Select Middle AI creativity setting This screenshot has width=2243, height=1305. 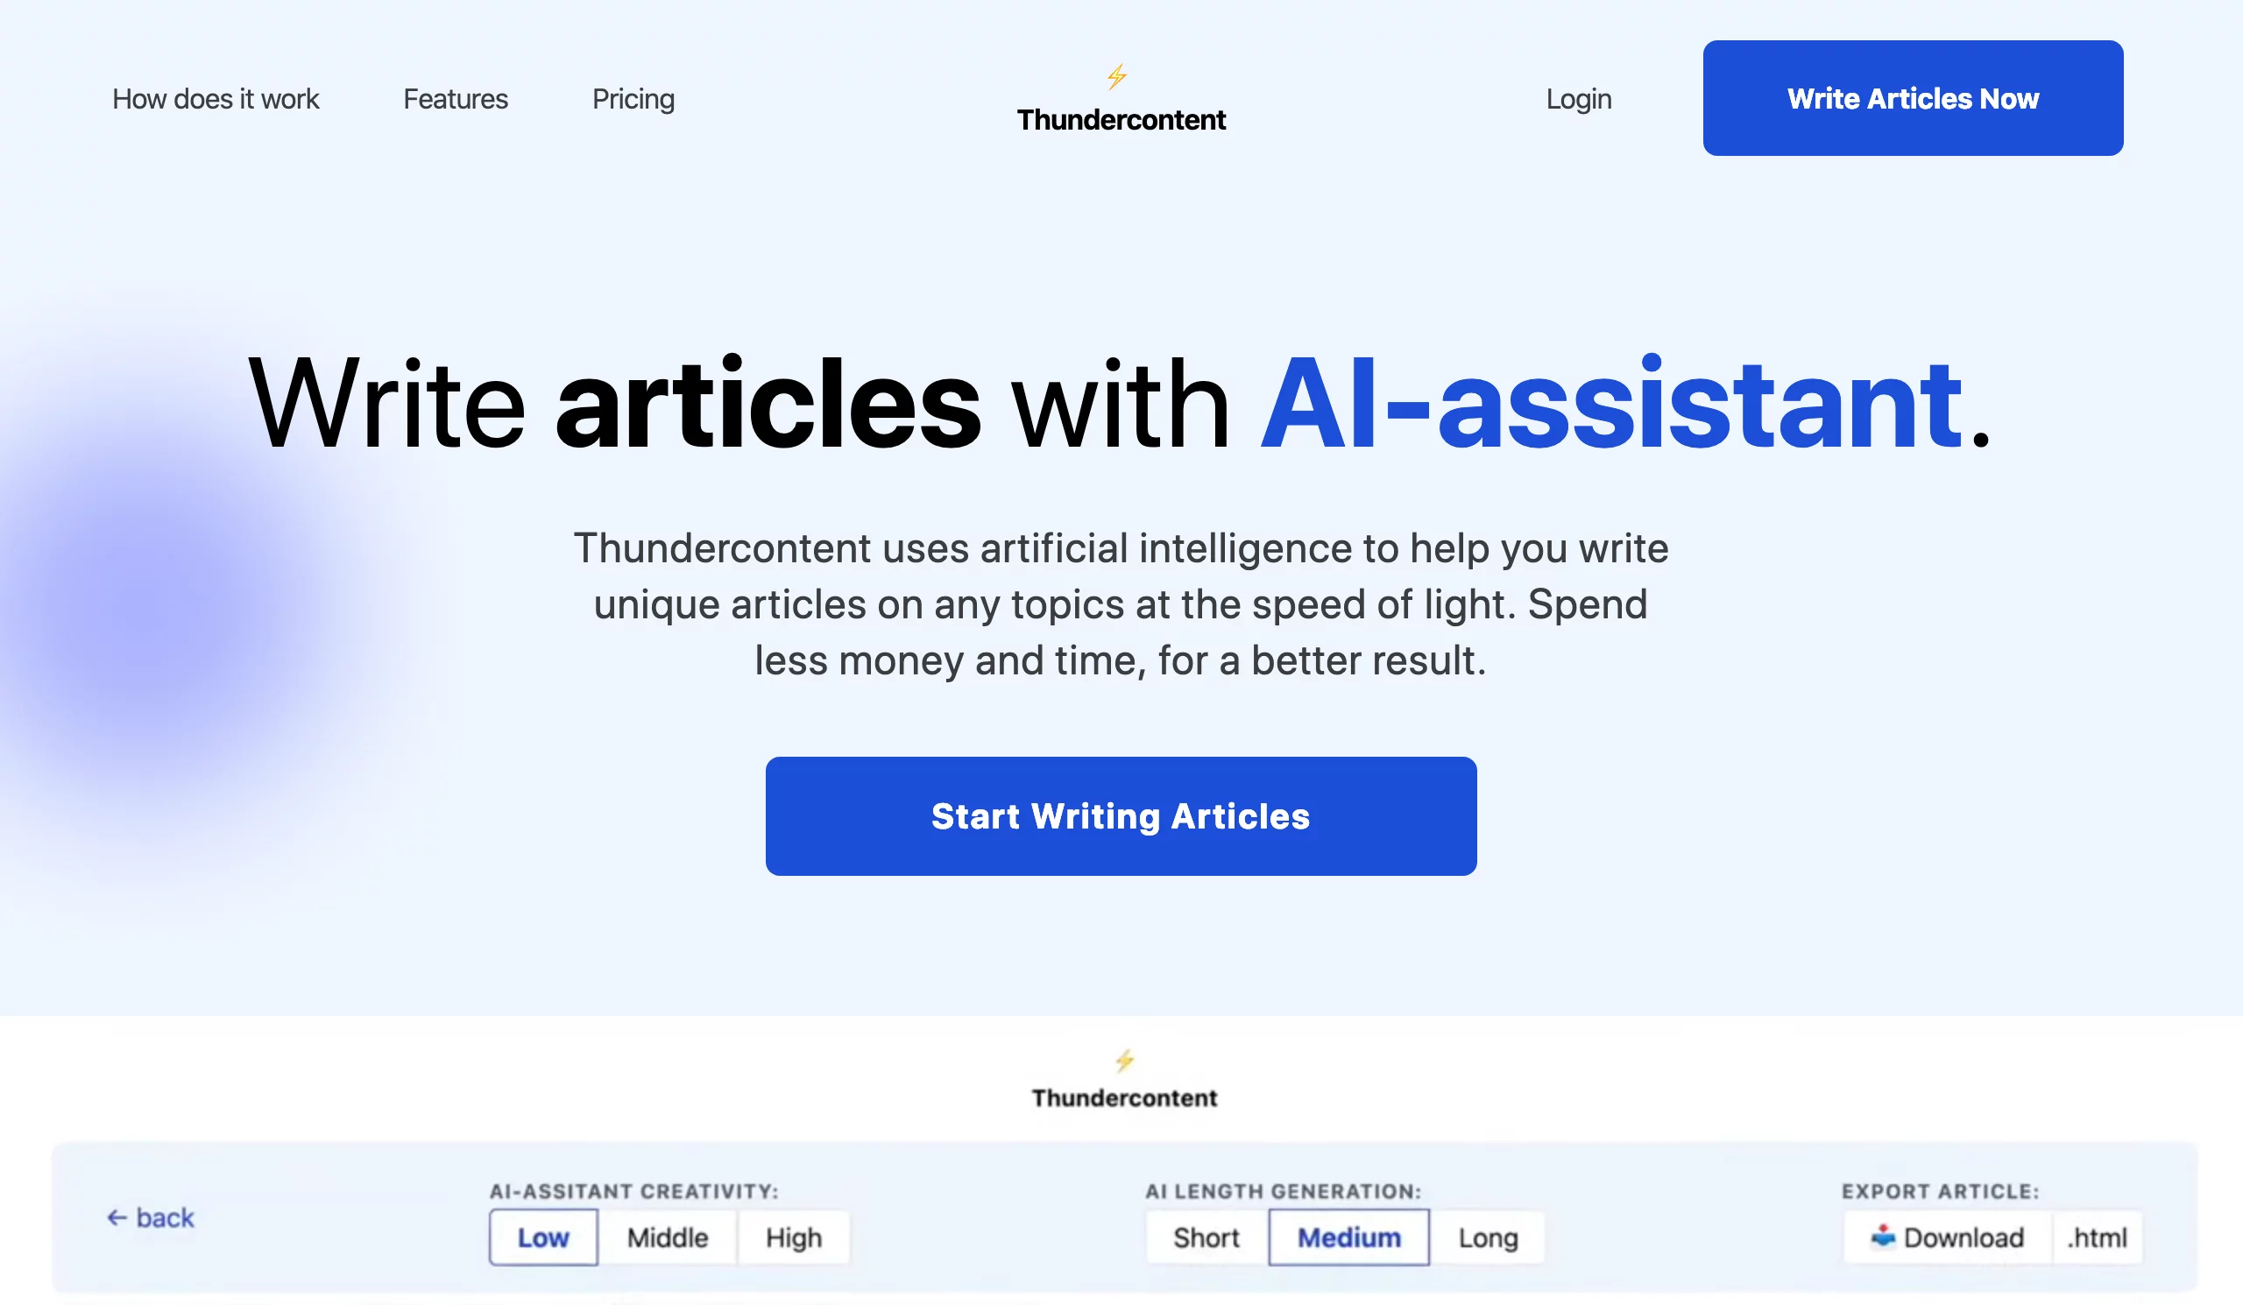pos(667,1237)
